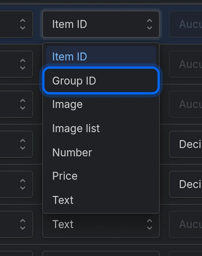Choose Group ID from the dropdown list
The width and height of the screenshot is (202, 256).
101,81
